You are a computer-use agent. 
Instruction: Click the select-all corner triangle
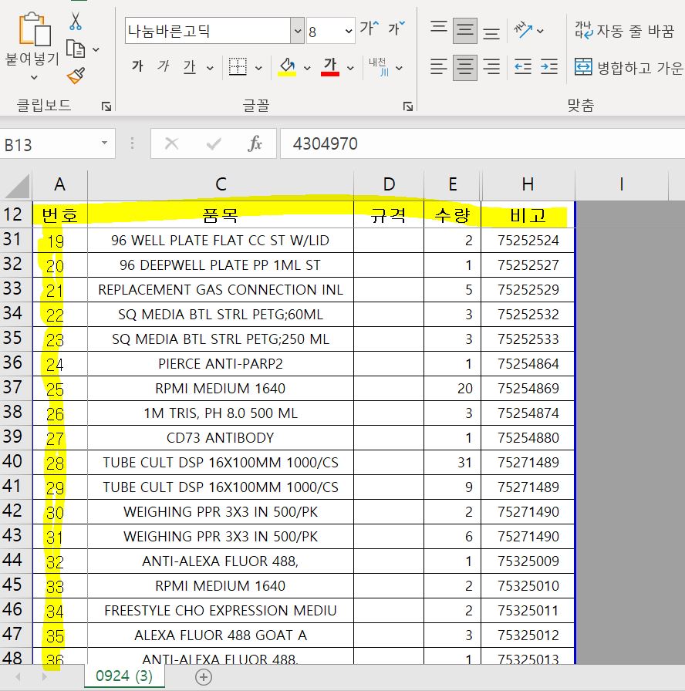pyautogui.click(x=16, y=185)
